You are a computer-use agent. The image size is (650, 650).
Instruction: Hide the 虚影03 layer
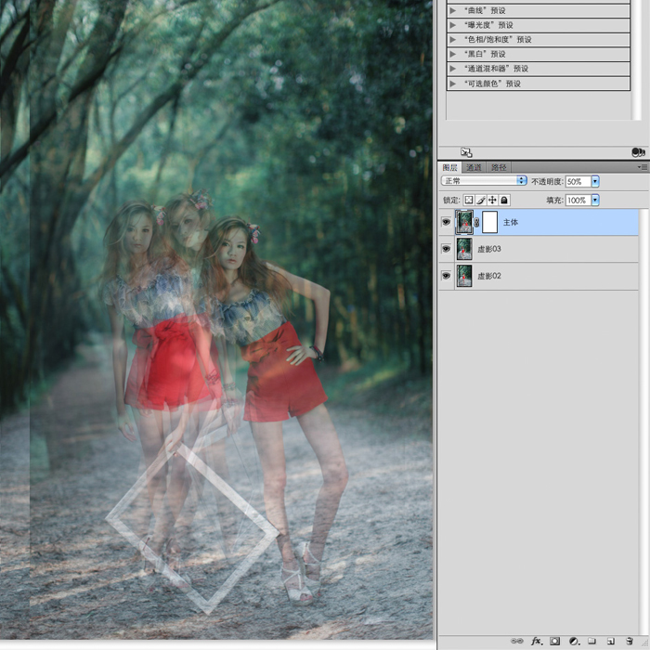(446, 249)
